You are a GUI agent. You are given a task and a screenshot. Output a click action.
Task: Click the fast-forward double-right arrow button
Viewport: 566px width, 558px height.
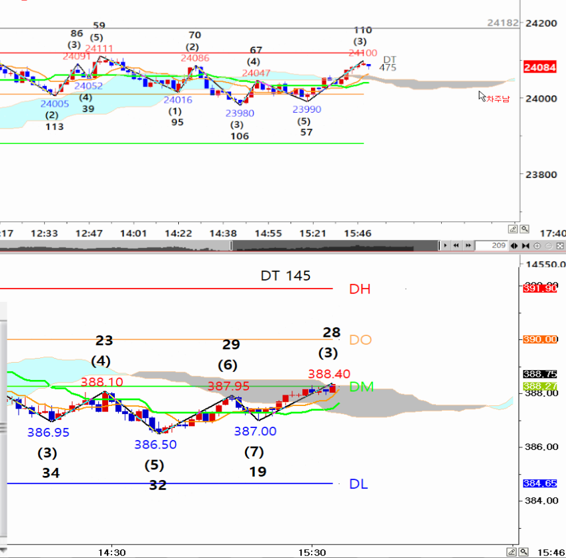pos(467,246)
